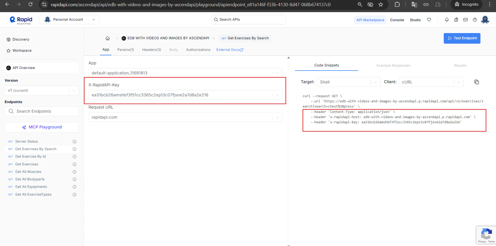Click the Rapid logo

point(20,20)
